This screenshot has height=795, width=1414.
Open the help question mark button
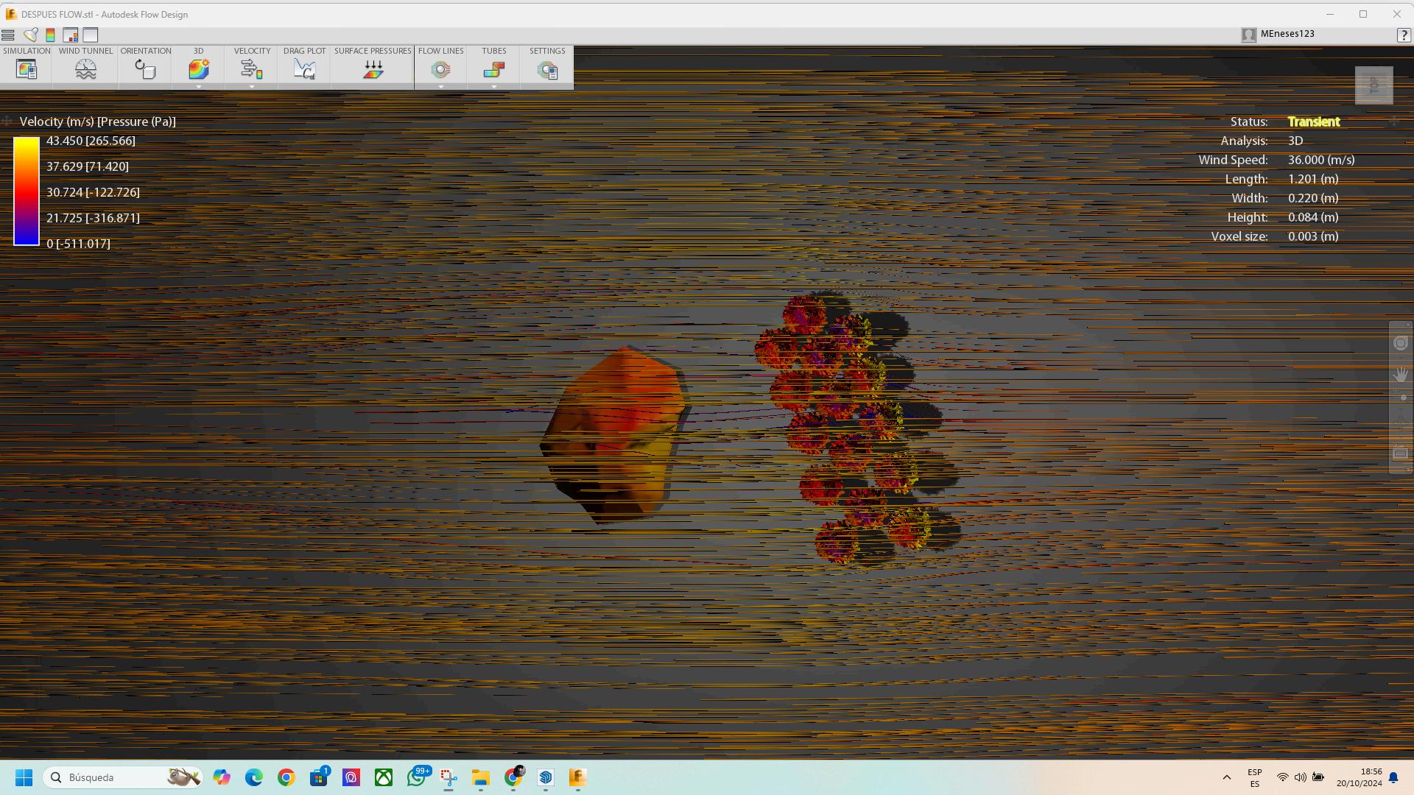click(1403, 35)
